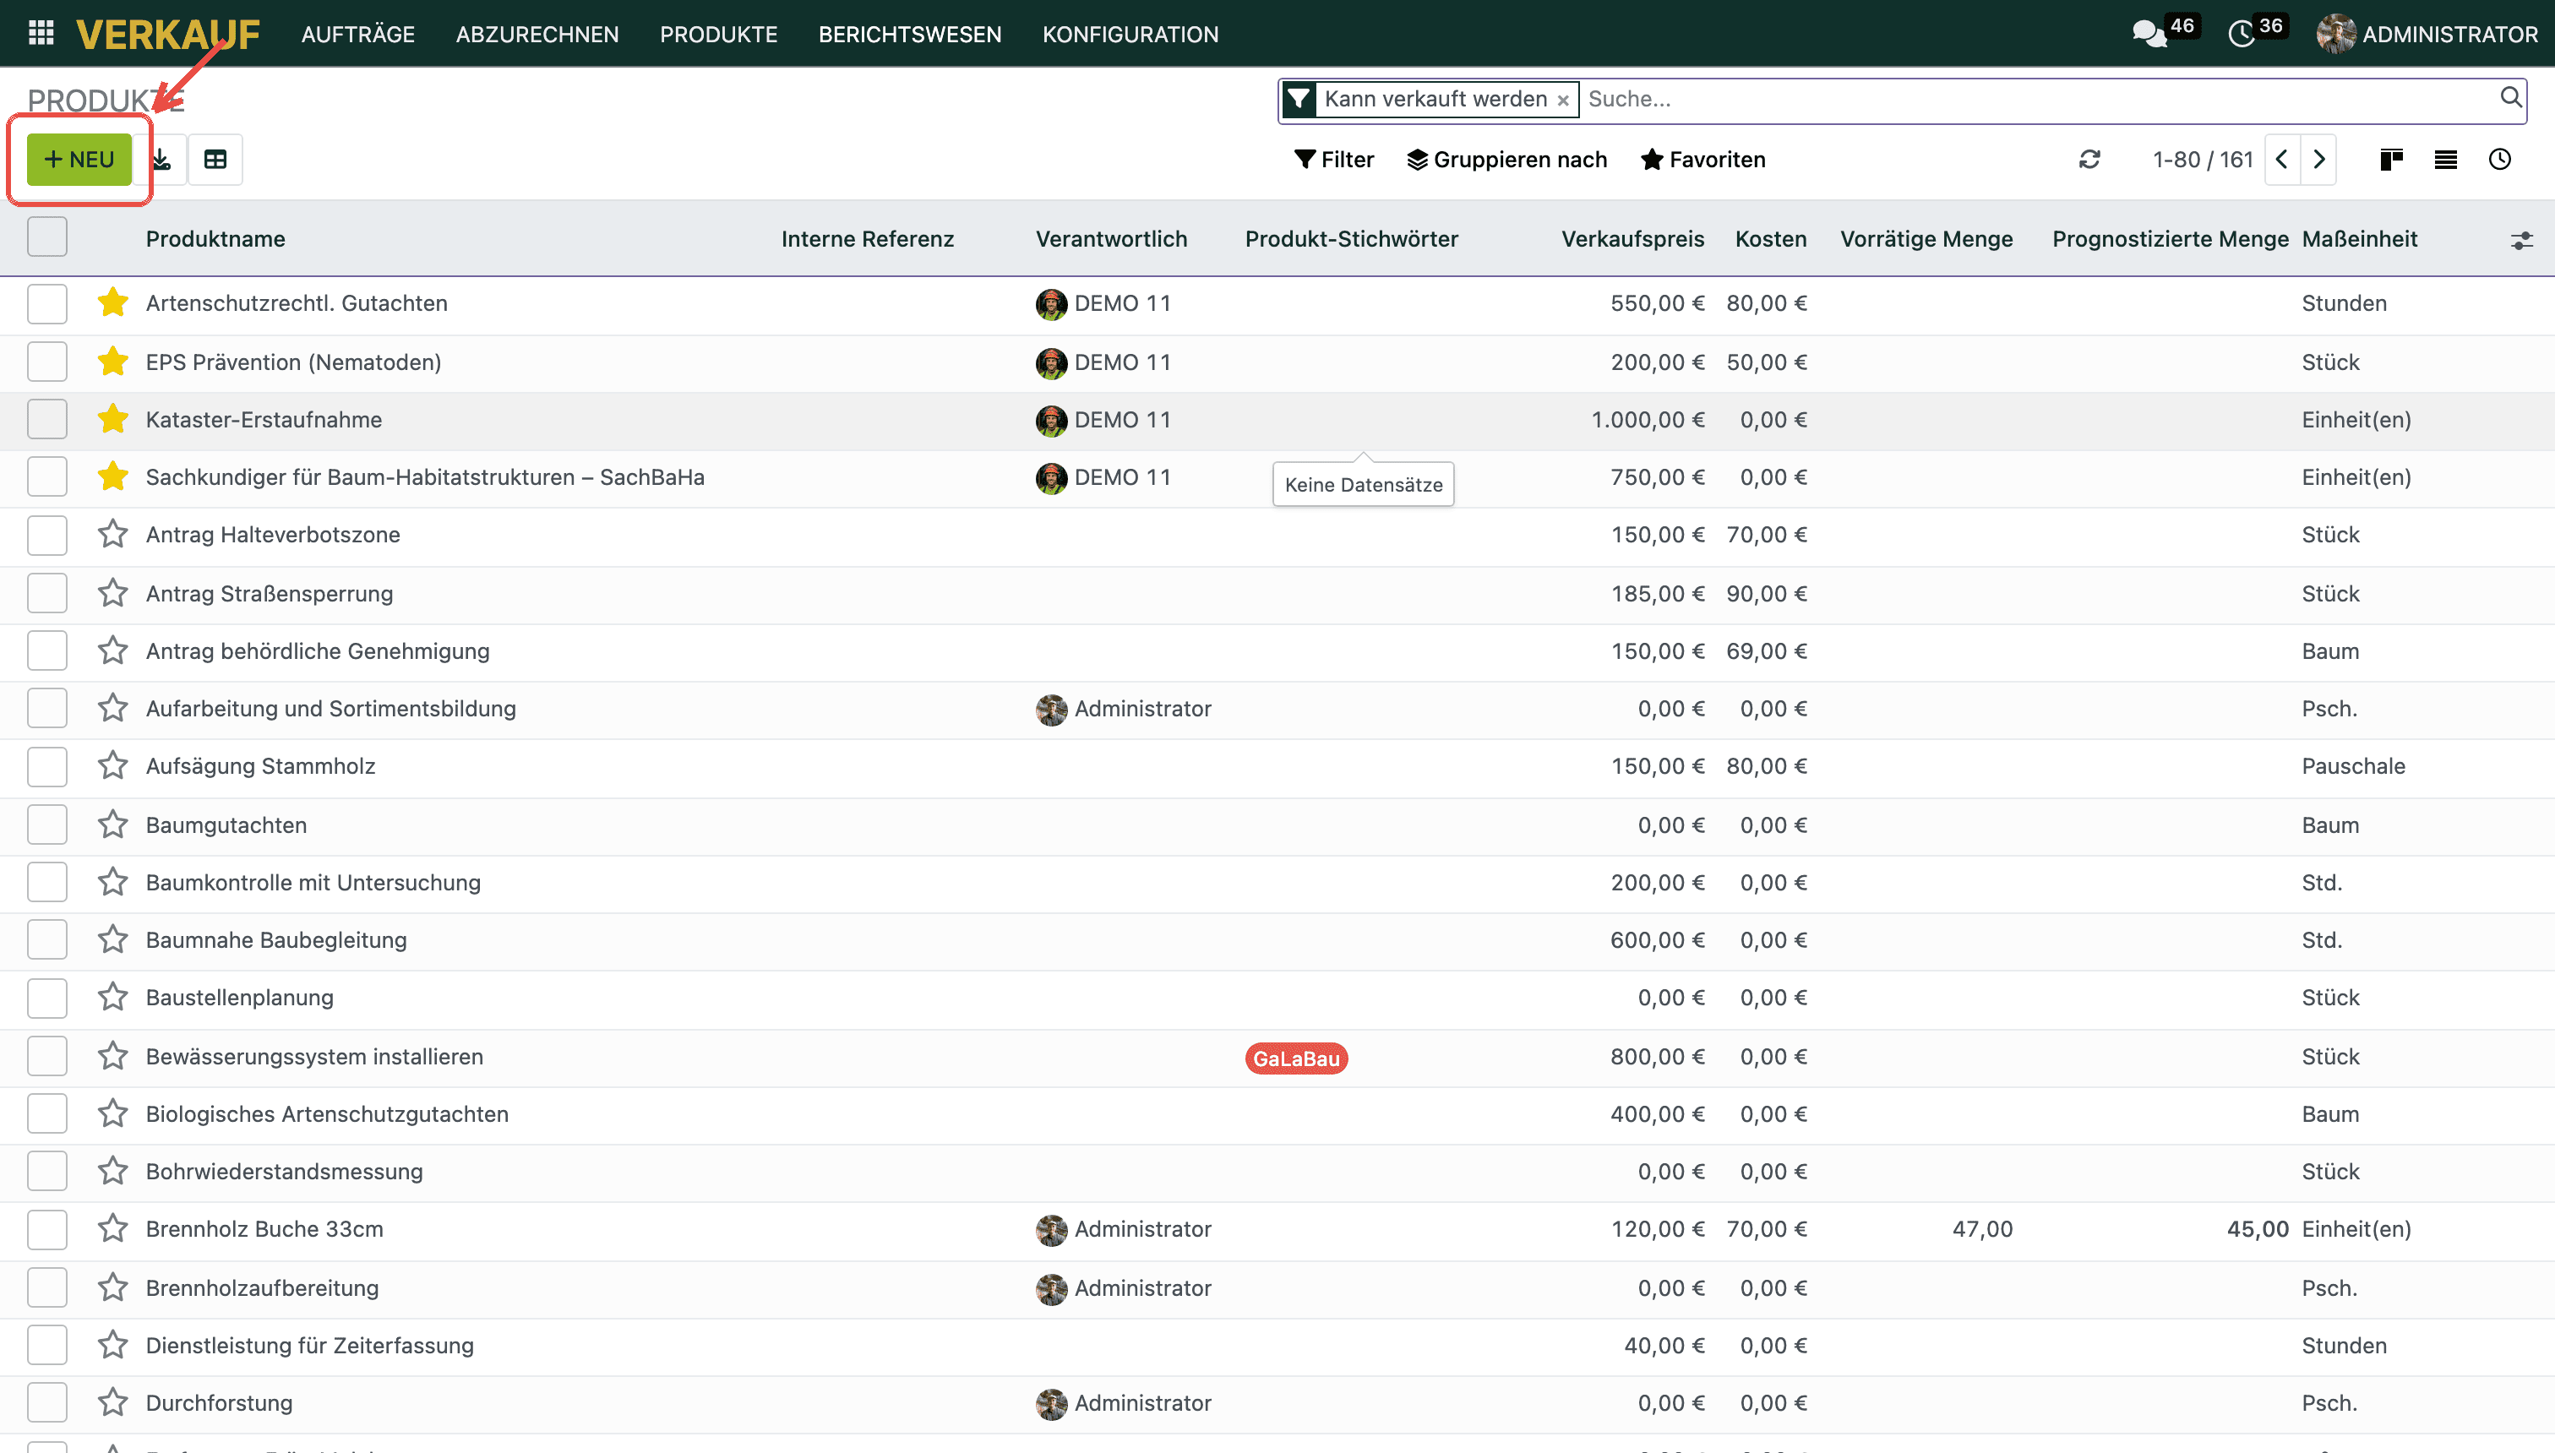Open the Favoriten dropdown
The width and height of the screenshot is (2555, 1453).
tap(1702, 160)
